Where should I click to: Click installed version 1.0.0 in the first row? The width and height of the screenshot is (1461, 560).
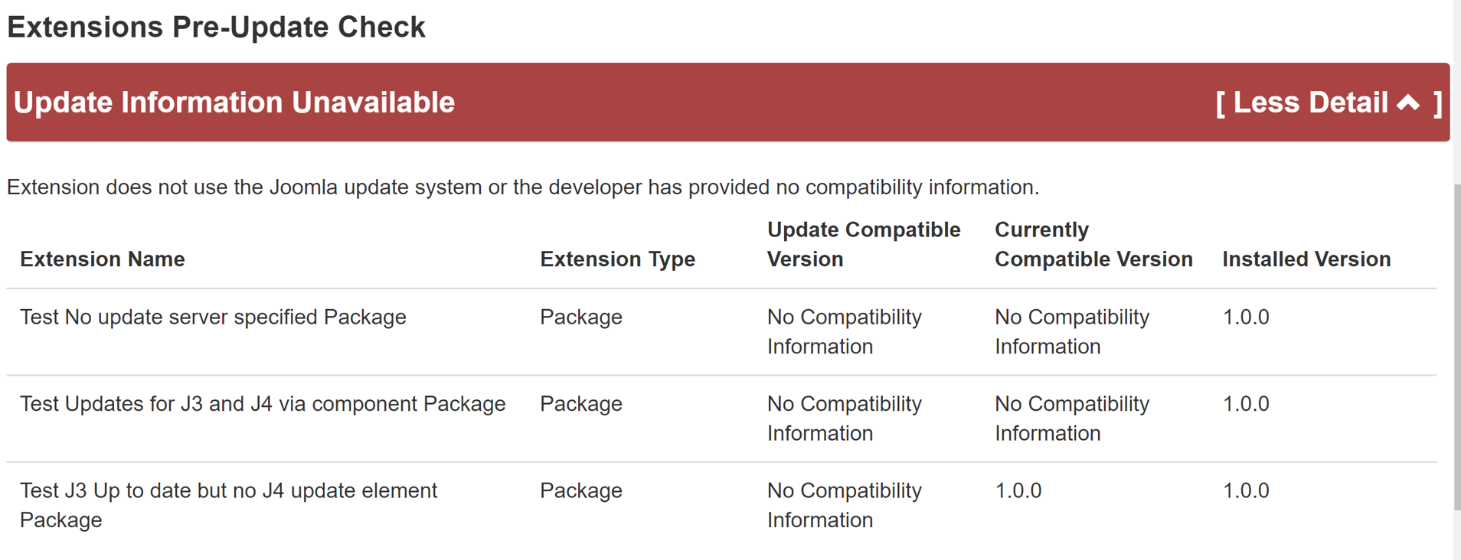point(1245,317)
